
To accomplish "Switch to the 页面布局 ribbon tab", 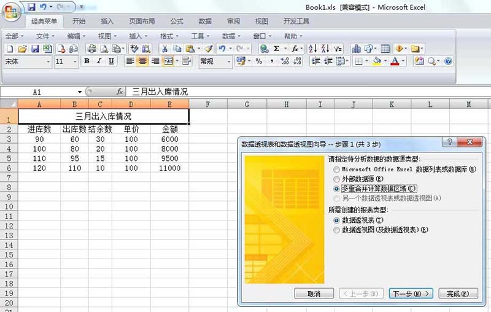I will coord(142,21).
